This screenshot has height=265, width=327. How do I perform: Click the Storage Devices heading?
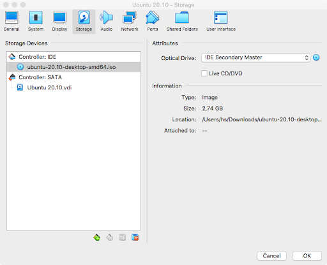pos(26,43)
